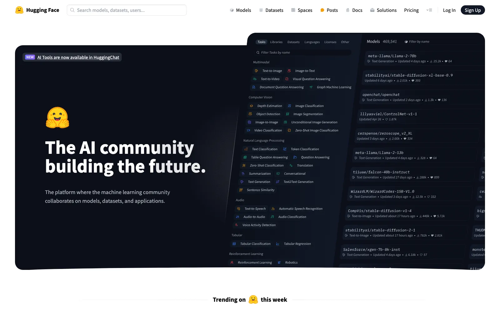Screen dimensions: 500x312
Task: Click the Models cube icon in navbar
Action: pos(232,10)
